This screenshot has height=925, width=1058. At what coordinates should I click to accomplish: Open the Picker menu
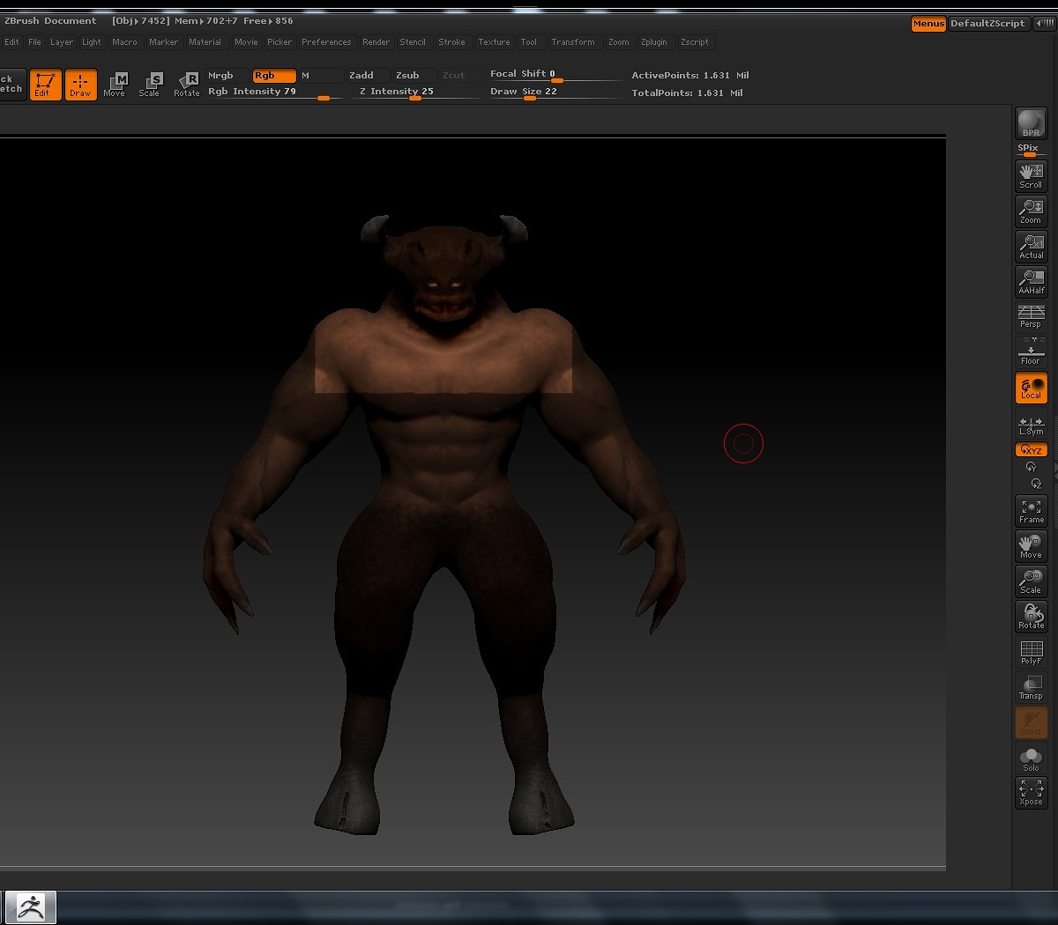(x=279, y=42)
